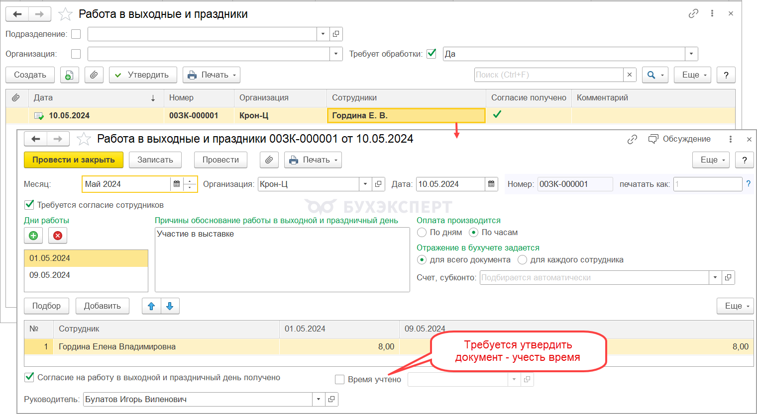Click the paperclip attachment icon in document toolbar
The height and width of the screenshot is (414, 757).
click(x=269, y=160)
